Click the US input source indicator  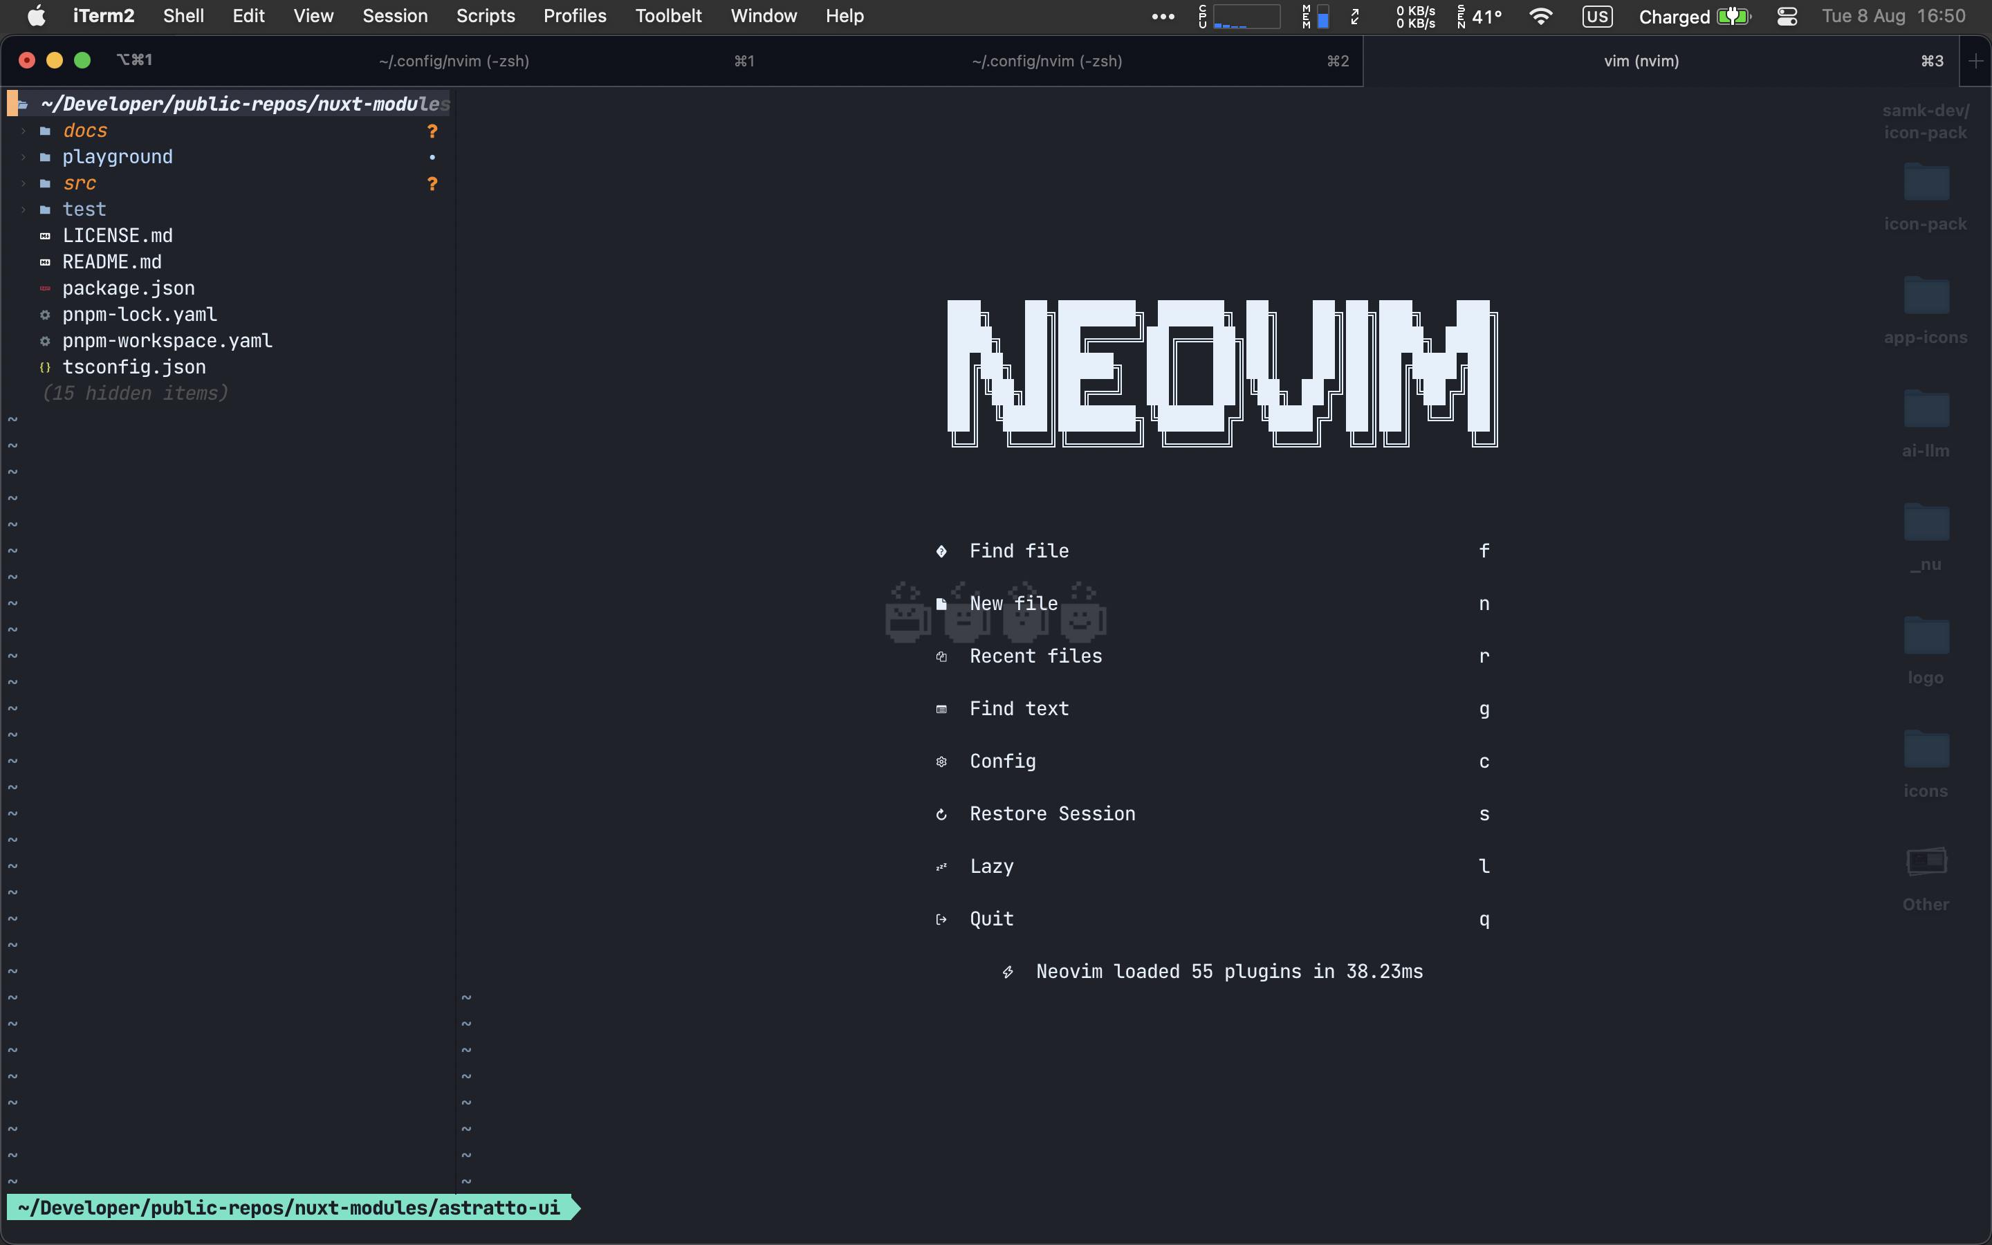1596,17
